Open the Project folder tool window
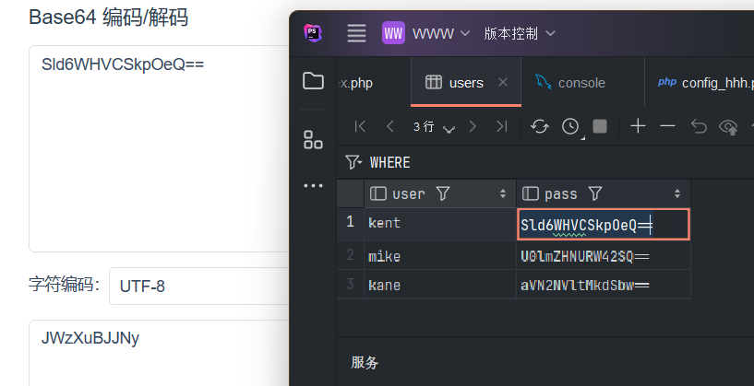 coord(313,81)
